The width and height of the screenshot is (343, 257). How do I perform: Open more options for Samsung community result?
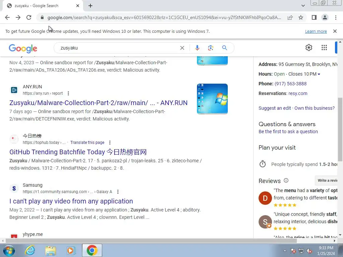118,192
